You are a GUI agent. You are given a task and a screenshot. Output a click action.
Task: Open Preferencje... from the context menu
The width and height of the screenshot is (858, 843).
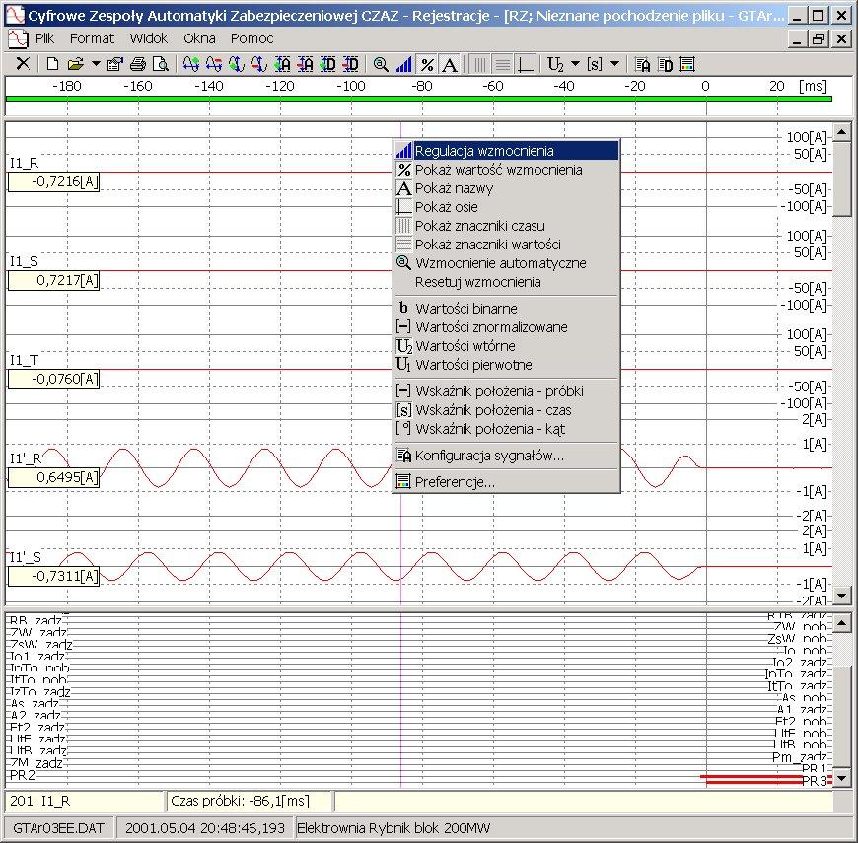(507, 482)
